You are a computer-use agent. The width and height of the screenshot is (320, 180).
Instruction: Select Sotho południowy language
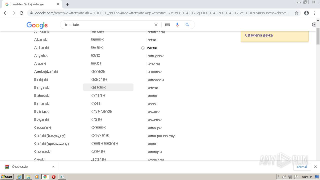(160, 136)
